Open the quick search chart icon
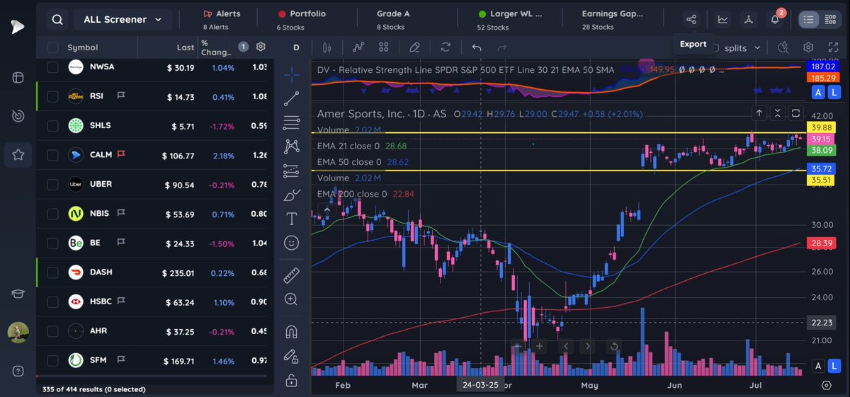 tap(783, 47)
